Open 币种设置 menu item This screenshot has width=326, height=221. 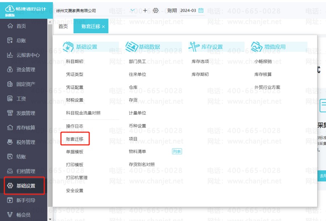[137, 126]
